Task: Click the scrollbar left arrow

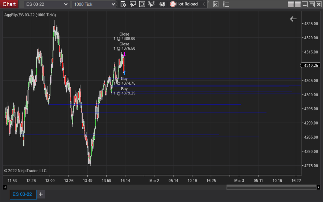Action: click(x=5, y=187)
